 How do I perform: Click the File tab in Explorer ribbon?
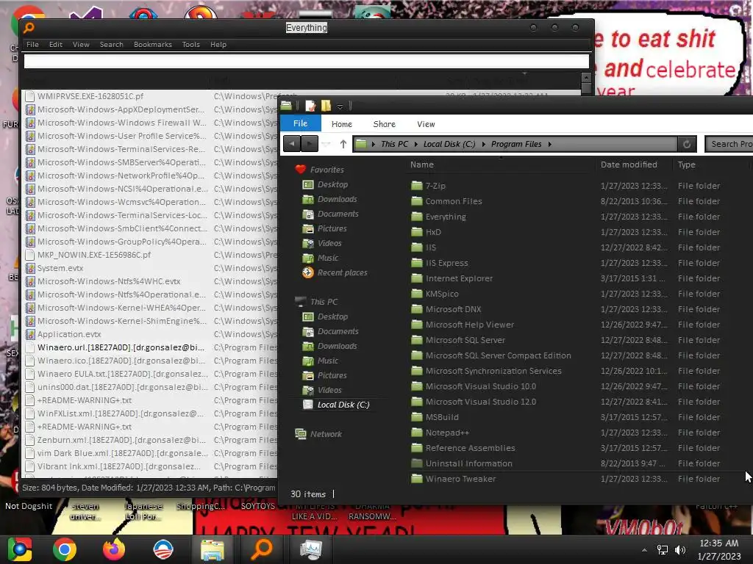coord(300,123)
